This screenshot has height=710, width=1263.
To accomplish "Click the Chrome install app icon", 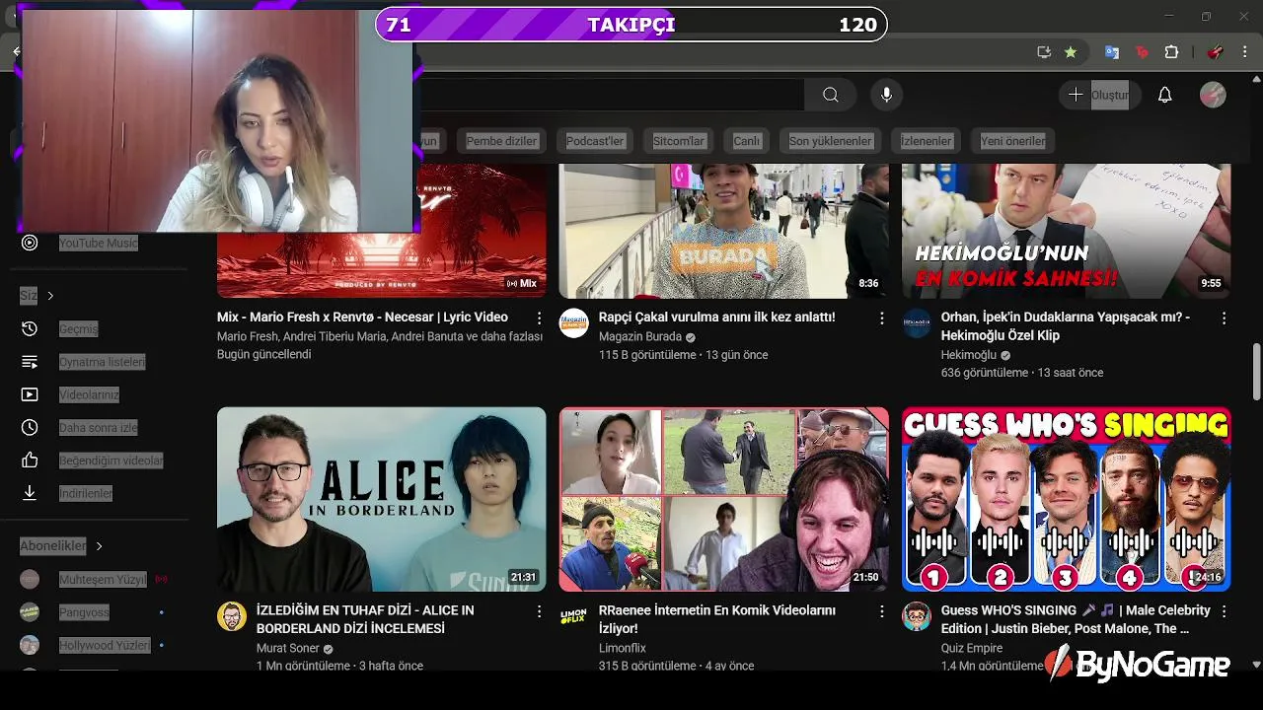I will [x=1044, y=52].
